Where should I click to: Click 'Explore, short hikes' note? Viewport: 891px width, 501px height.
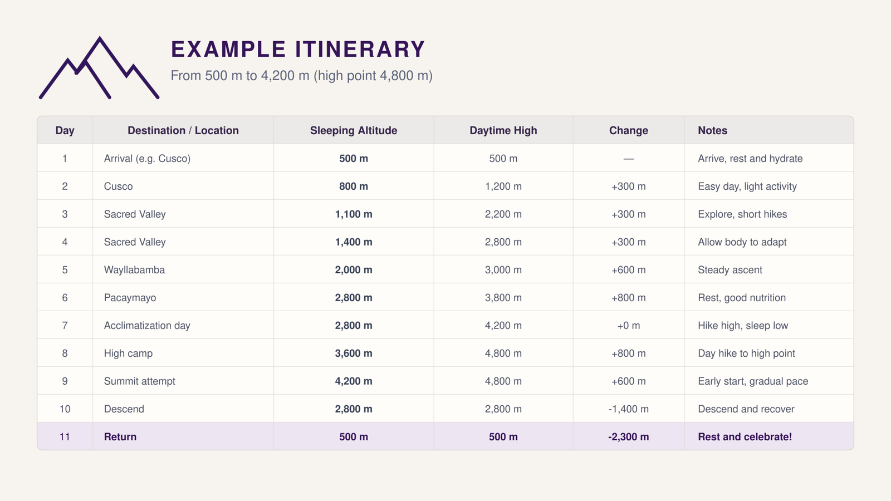pos(742,214)
